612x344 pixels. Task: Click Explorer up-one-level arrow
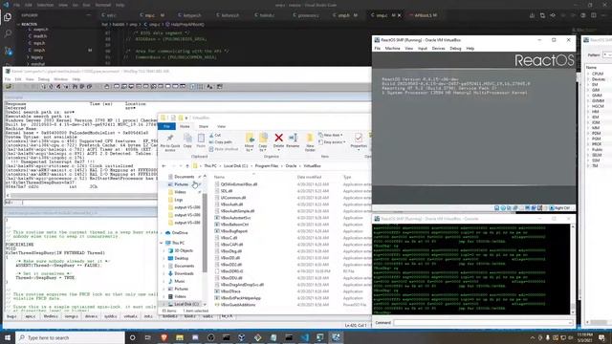(187, 166)
